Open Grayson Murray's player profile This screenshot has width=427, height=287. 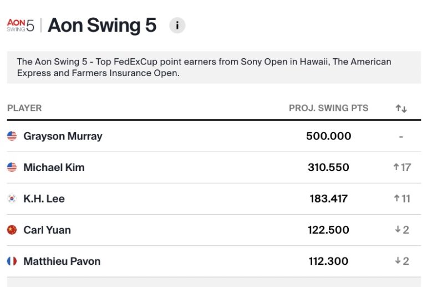(63, 136)
